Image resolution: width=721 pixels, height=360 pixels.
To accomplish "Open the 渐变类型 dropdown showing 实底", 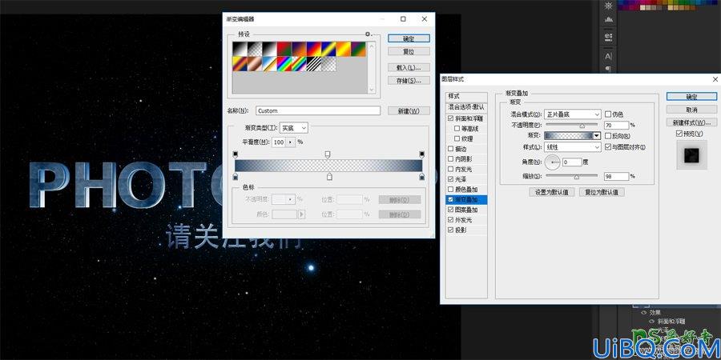I will point(294,128).
